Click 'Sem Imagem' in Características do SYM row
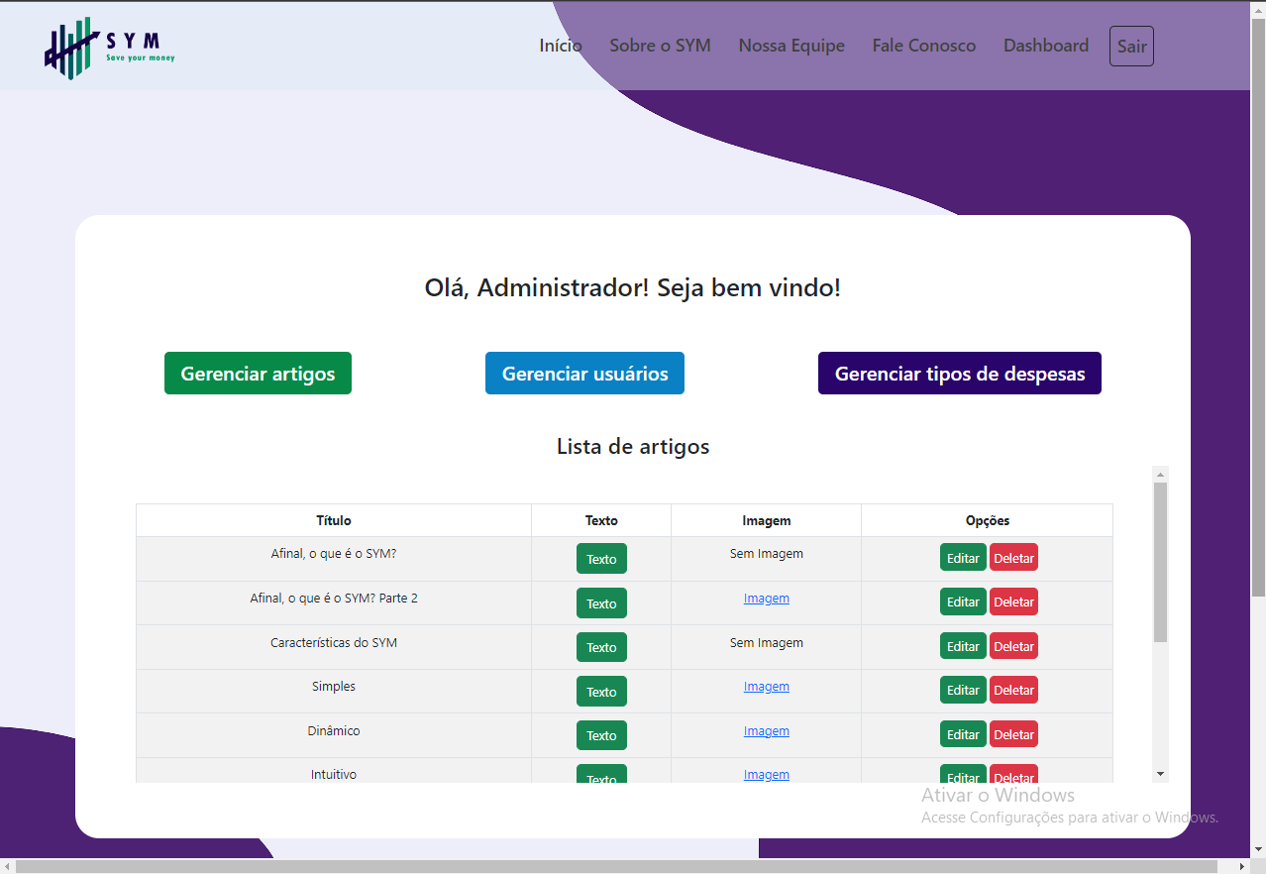This screenshot has height=874, width=1266. click(x=767, y=643)
